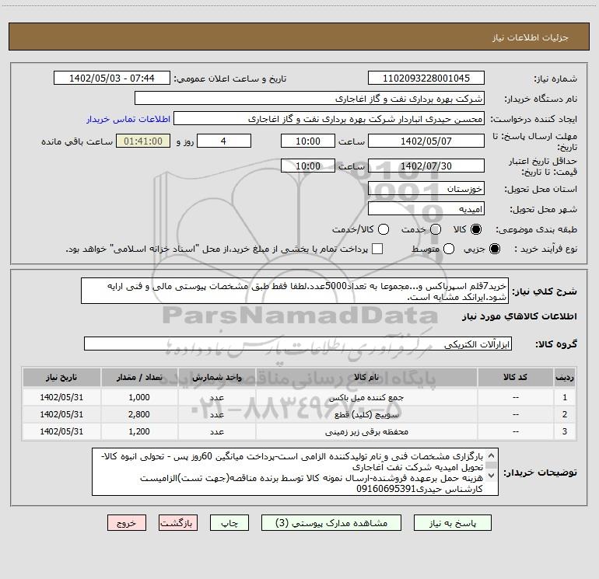Click the announcement date field 1402/05/03 - 07:44
This screenshot has height=579, width=599.
[x=112, y=78]
